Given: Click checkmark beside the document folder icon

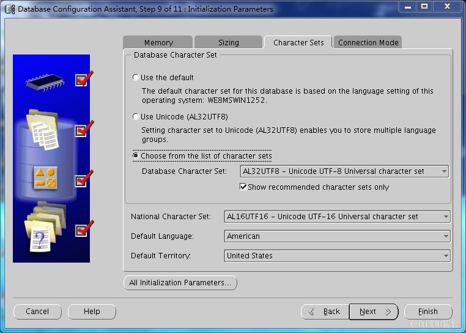Looking at the screenshot, I should pos(84,129).
